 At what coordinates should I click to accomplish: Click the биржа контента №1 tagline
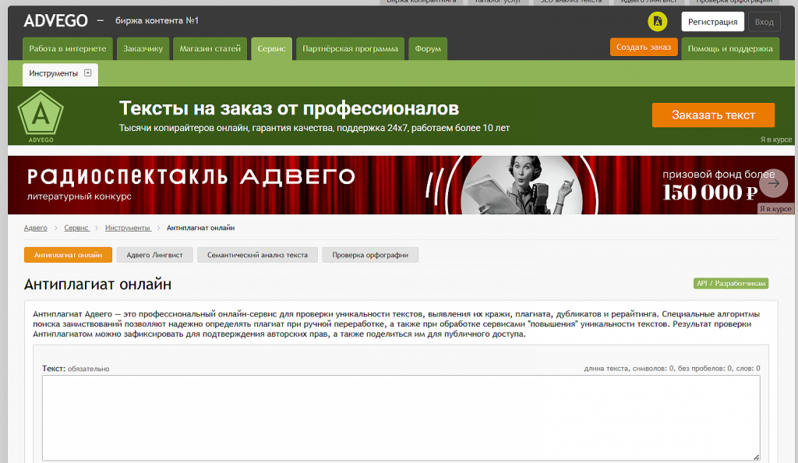tap(157, 21)
